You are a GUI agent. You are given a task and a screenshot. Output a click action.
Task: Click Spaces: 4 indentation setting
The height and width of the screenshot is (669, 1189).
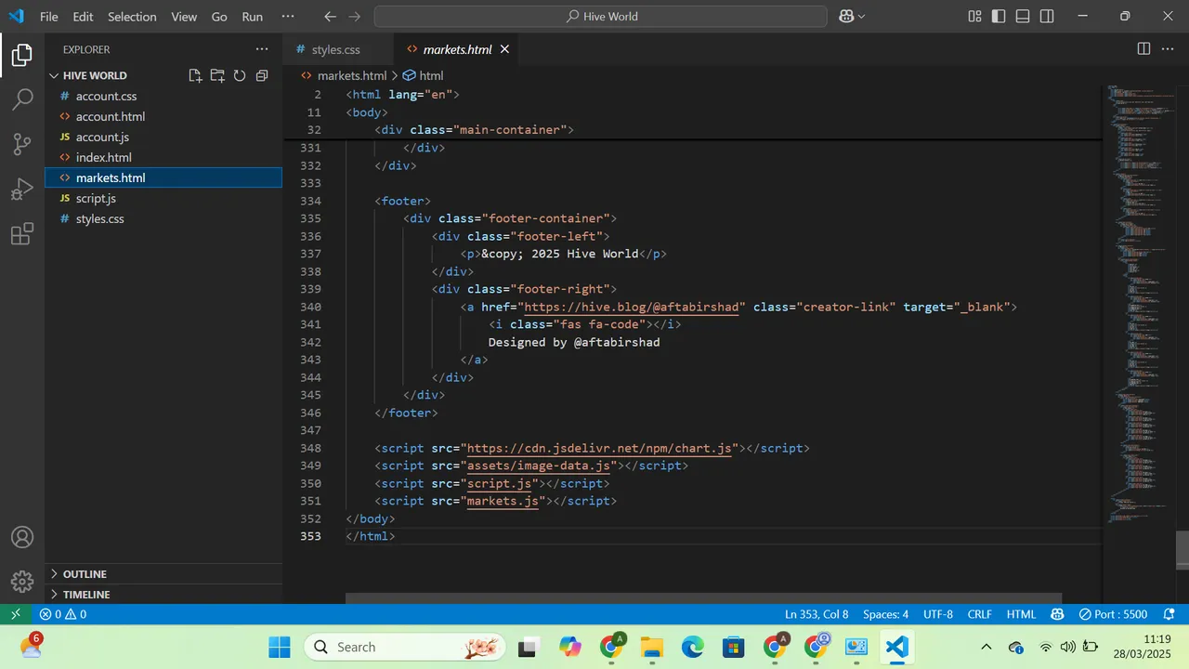click(886, 614)
